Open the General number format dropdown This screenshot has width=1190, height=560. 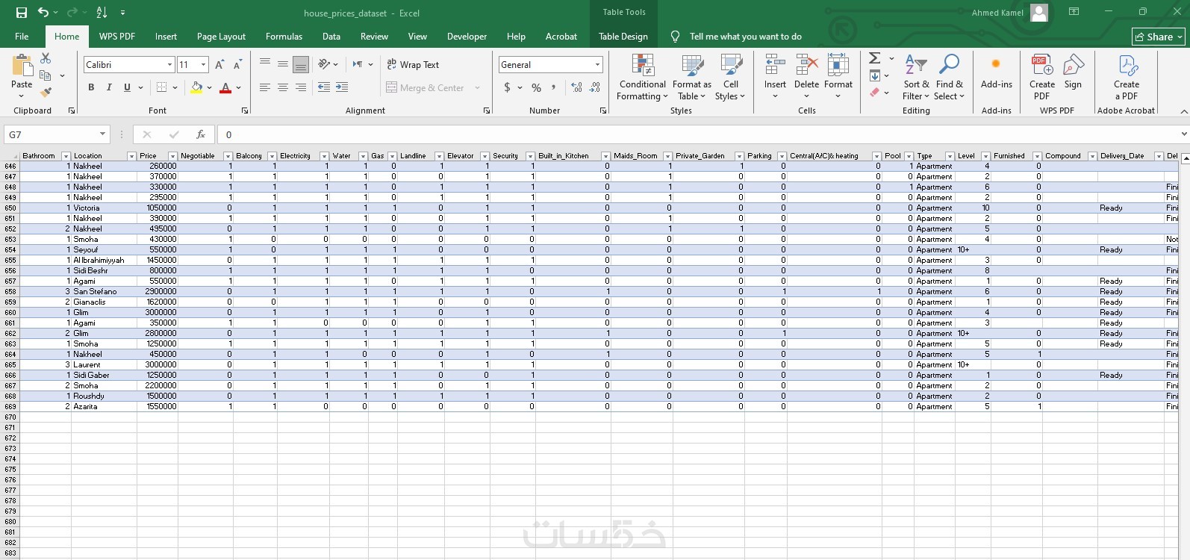[x=597, y=65]
